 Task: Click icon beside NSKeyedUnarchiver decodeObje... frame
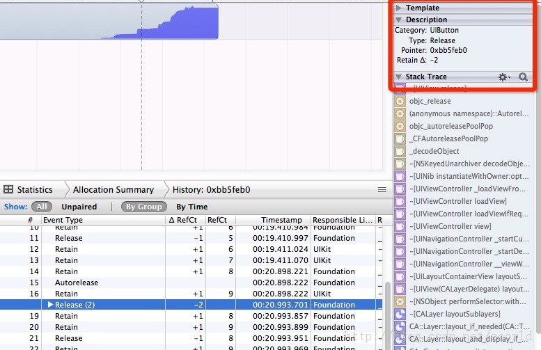tap(400, 164)
